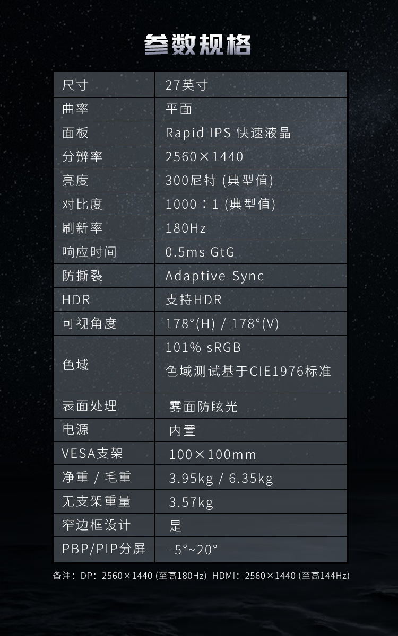Click the 3.95kg / 6.35kg weight value
This screenshot has width=398, height=636.
point(221,479)
